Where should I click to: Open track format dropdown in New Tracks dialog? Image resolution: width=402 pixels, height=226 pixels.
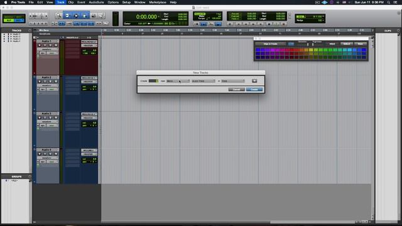click(x=178, y=81)
